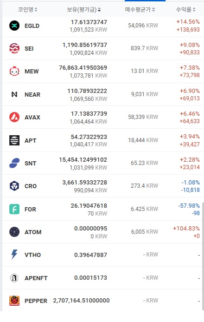Open the CRO hexagon icon
Screen dimensions: 204x322
coord(14,186)
